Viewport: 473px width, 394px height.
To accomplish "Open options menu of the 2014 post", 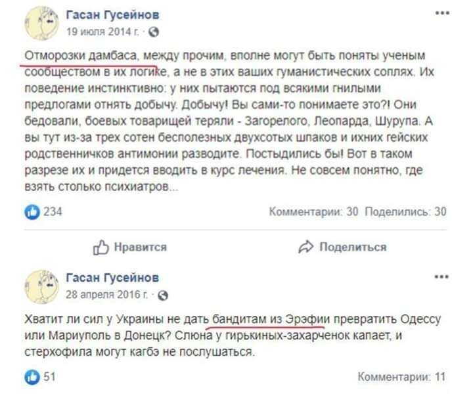I will 442,14.
